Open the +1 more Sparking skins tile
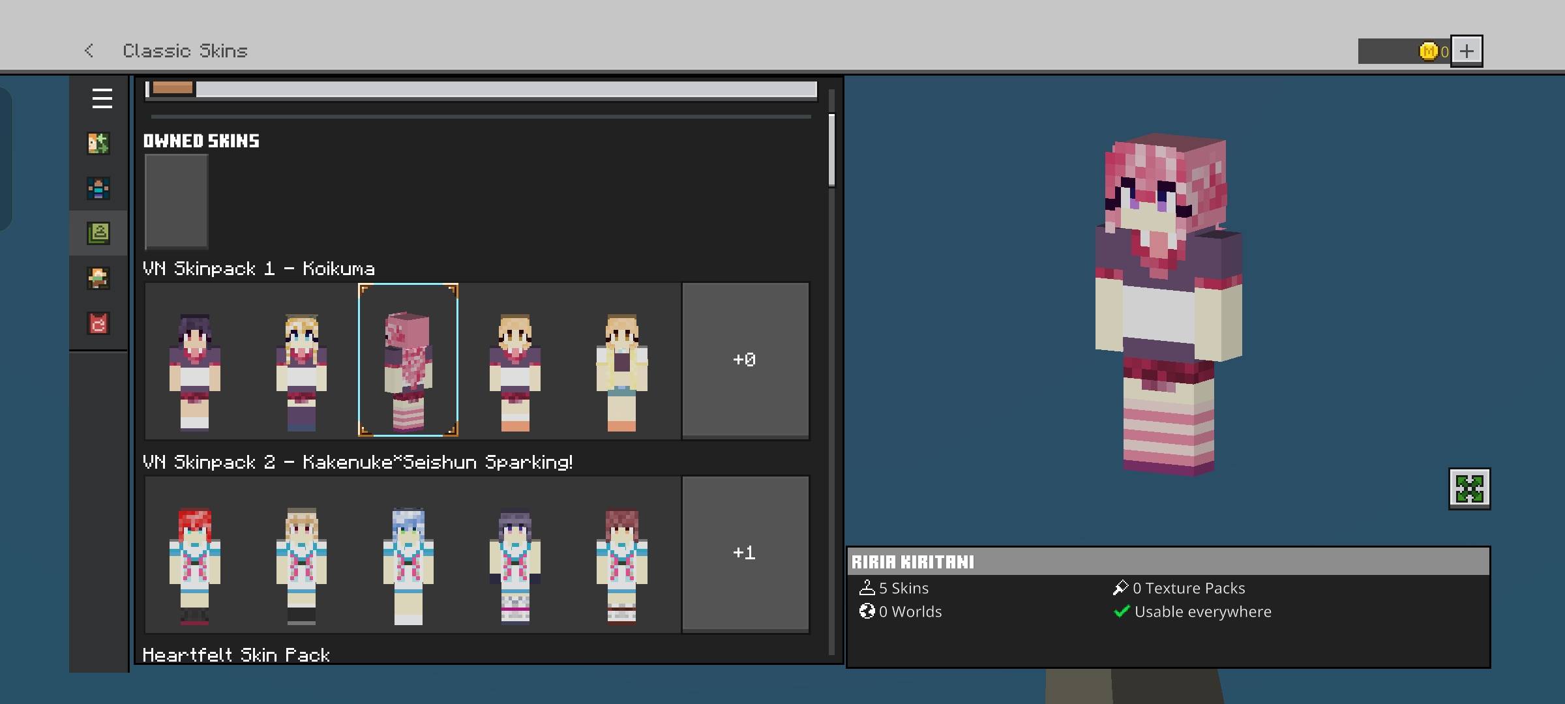Viewport: 1565px width, 704px height. pos(745,553)
